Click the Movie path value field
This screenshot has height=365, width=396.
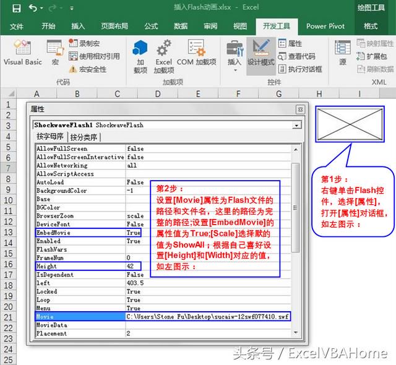pos(208,317)
